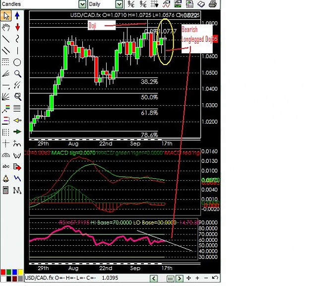The width and height of the screenshot is (310, 286).
Task: Click the 38.2% Fibonacci level label
Action: (x=149, y=82)
